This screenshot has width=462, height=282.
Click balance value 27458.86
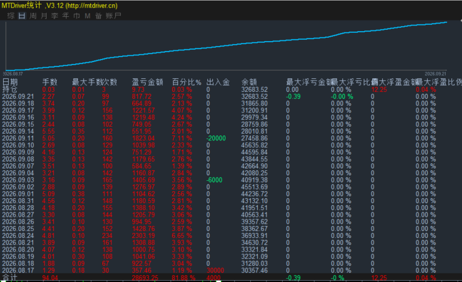point(254,139)
